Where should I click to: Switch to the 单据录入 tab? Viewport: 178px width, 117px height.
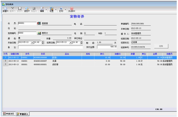point(22,114)
